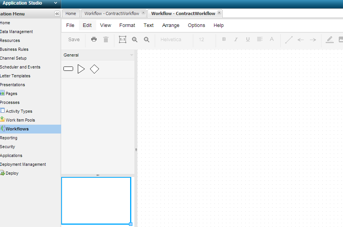Open the Text menu
Viewport: 343px width, 227px height.
pos(149,25)
